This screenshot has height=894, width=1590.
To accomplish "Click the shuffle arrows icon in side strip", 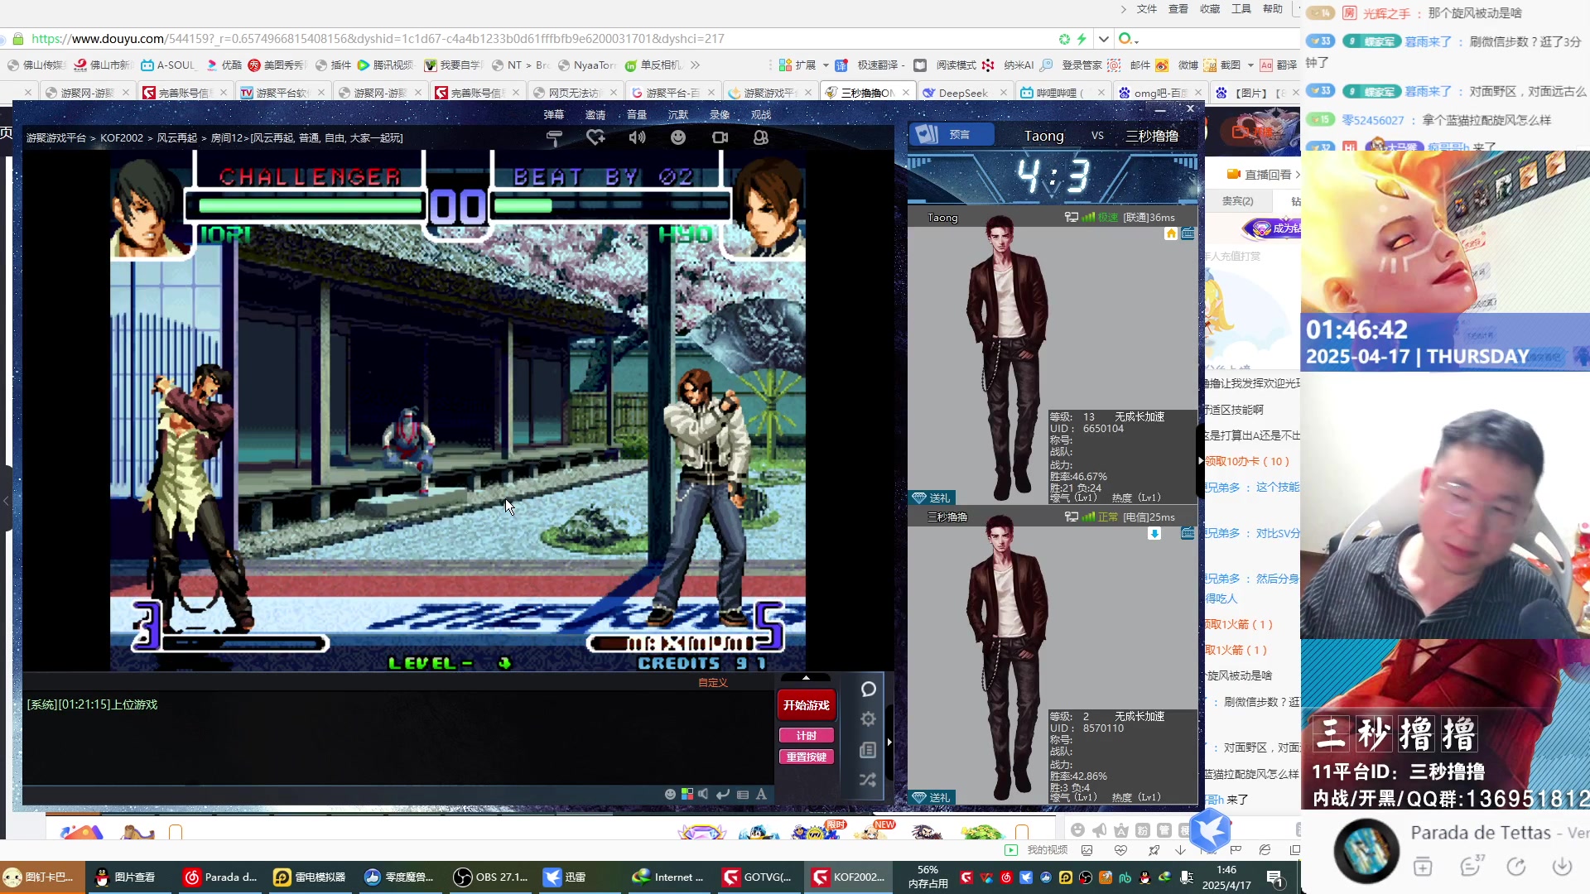I will pyautogui.click(x=868, y=780).
